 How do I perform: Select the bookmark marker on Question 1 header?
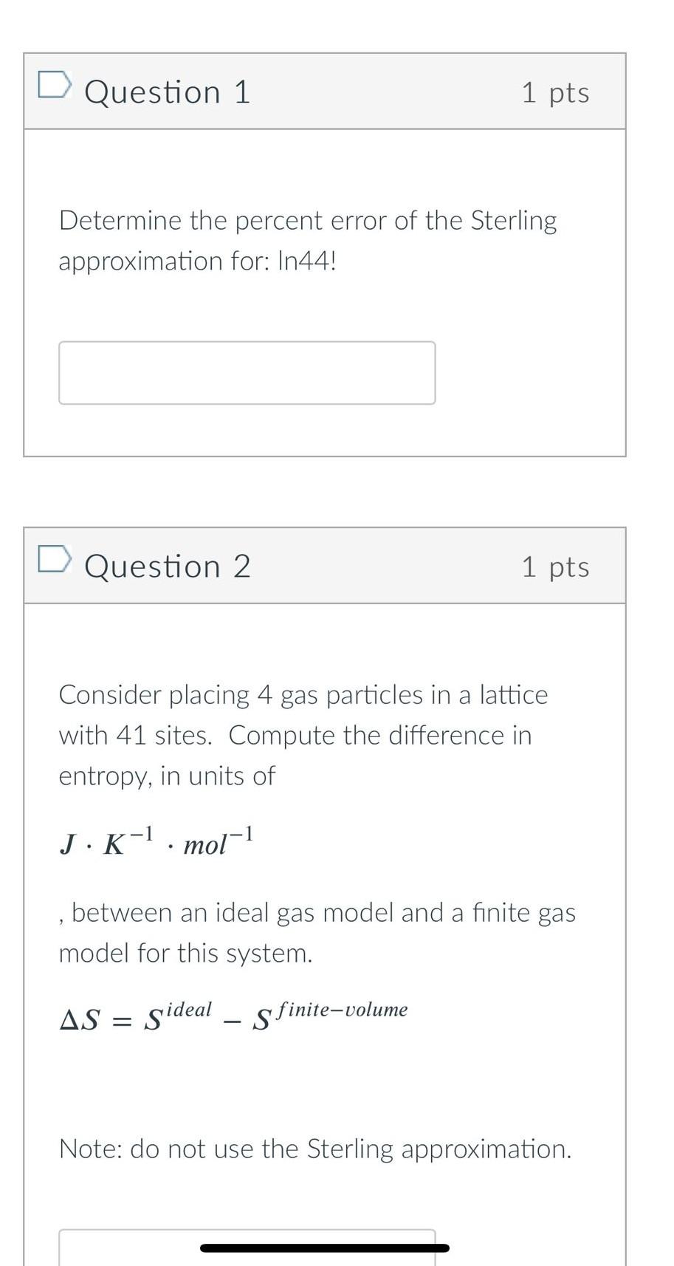[55, 86]
